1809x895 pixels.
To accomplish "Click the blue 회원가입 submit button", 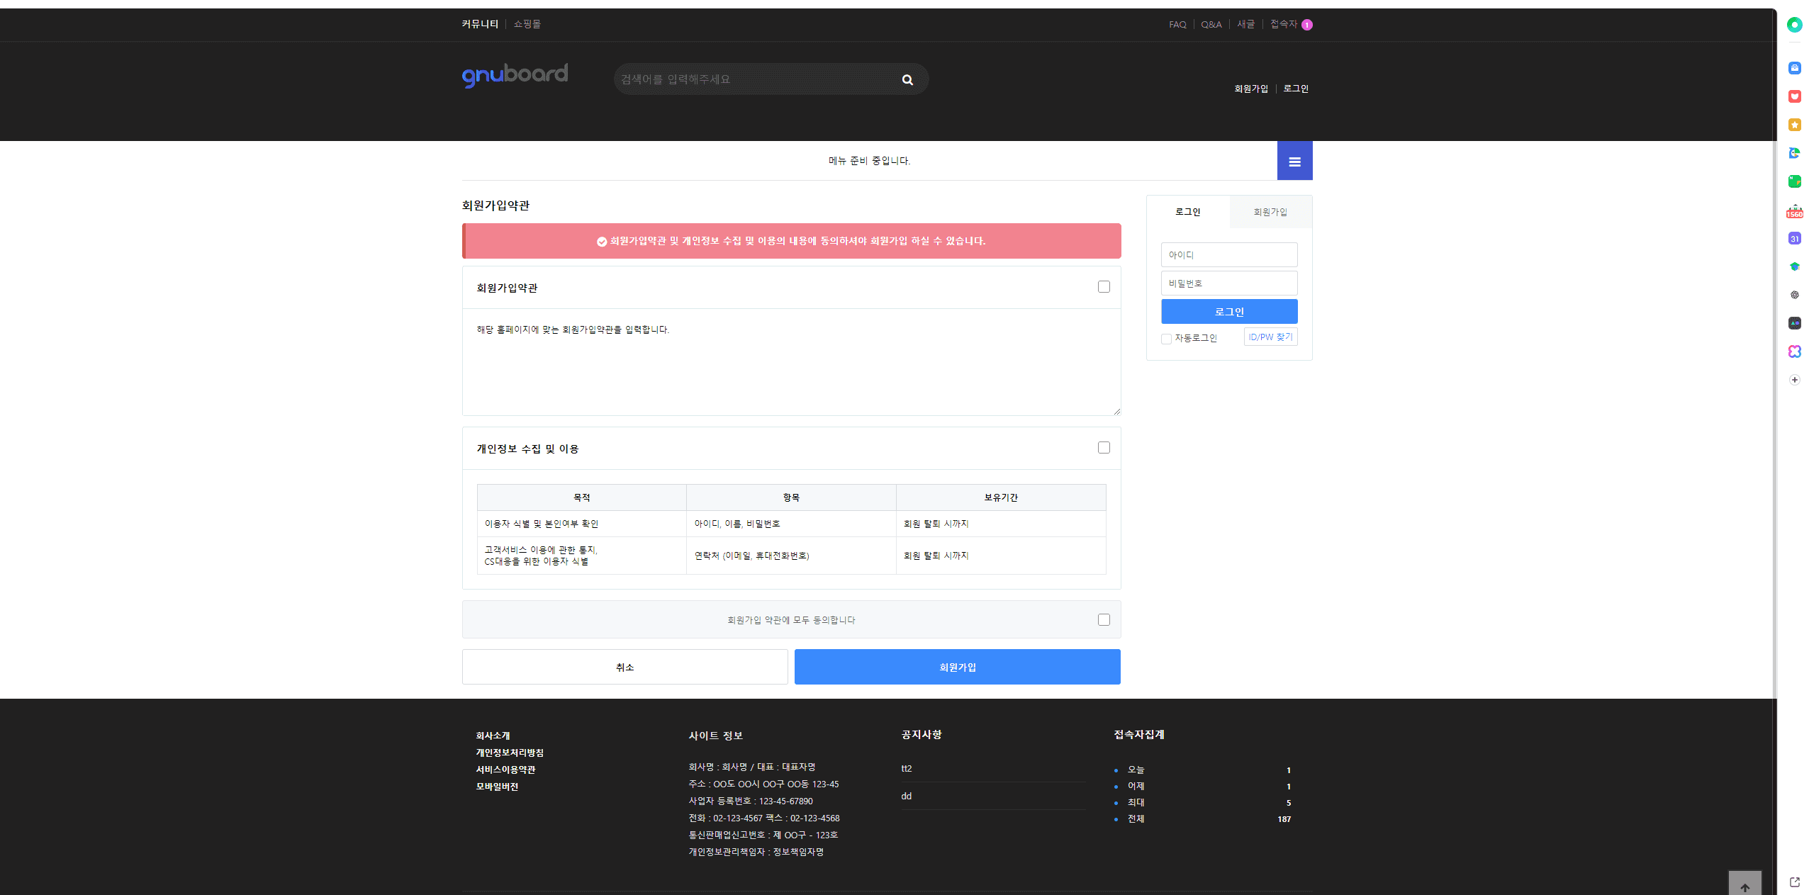I will 957,667.
